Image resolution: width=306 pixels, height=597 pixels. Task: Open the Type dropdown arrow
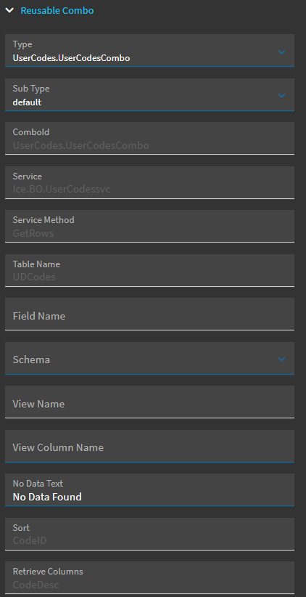[281, 52]
